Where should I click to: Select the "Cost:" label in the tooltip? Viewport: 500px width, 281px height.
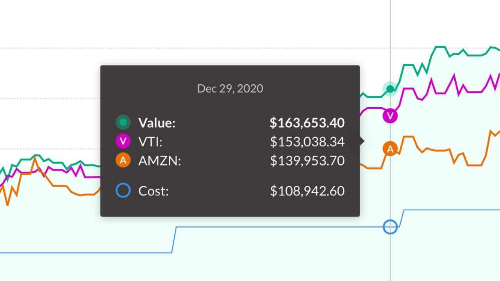click(x=154, y=191)
